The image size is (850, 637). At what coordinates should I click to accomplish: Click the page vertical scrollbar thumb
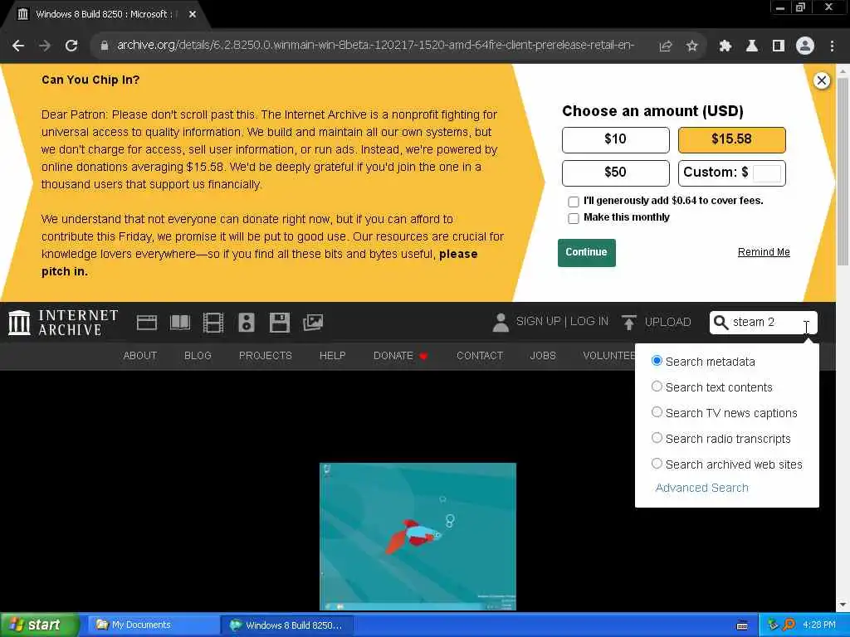click(843, 171)
